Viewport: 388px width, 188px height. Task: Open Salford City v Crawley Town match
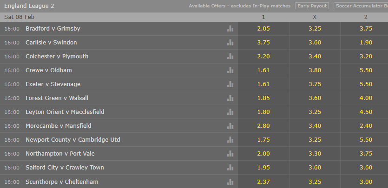65,168
